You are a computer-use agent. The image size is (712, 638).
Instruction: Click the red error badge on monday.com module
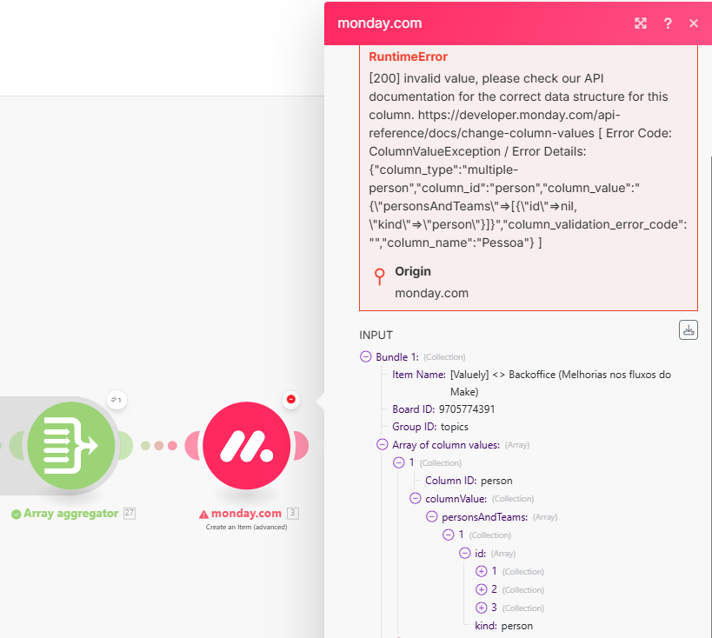pyautogui.click(x=291, y=399)
